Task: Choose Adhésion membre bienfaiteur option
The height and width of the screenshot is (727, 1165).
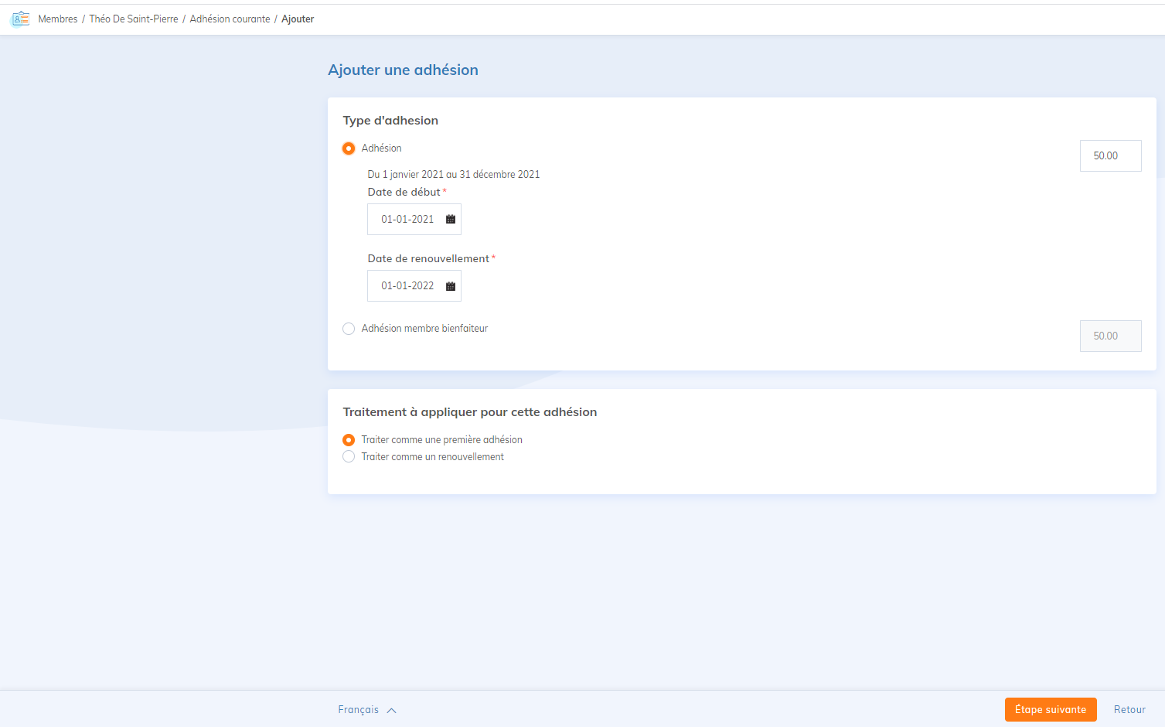Action: 349,329
